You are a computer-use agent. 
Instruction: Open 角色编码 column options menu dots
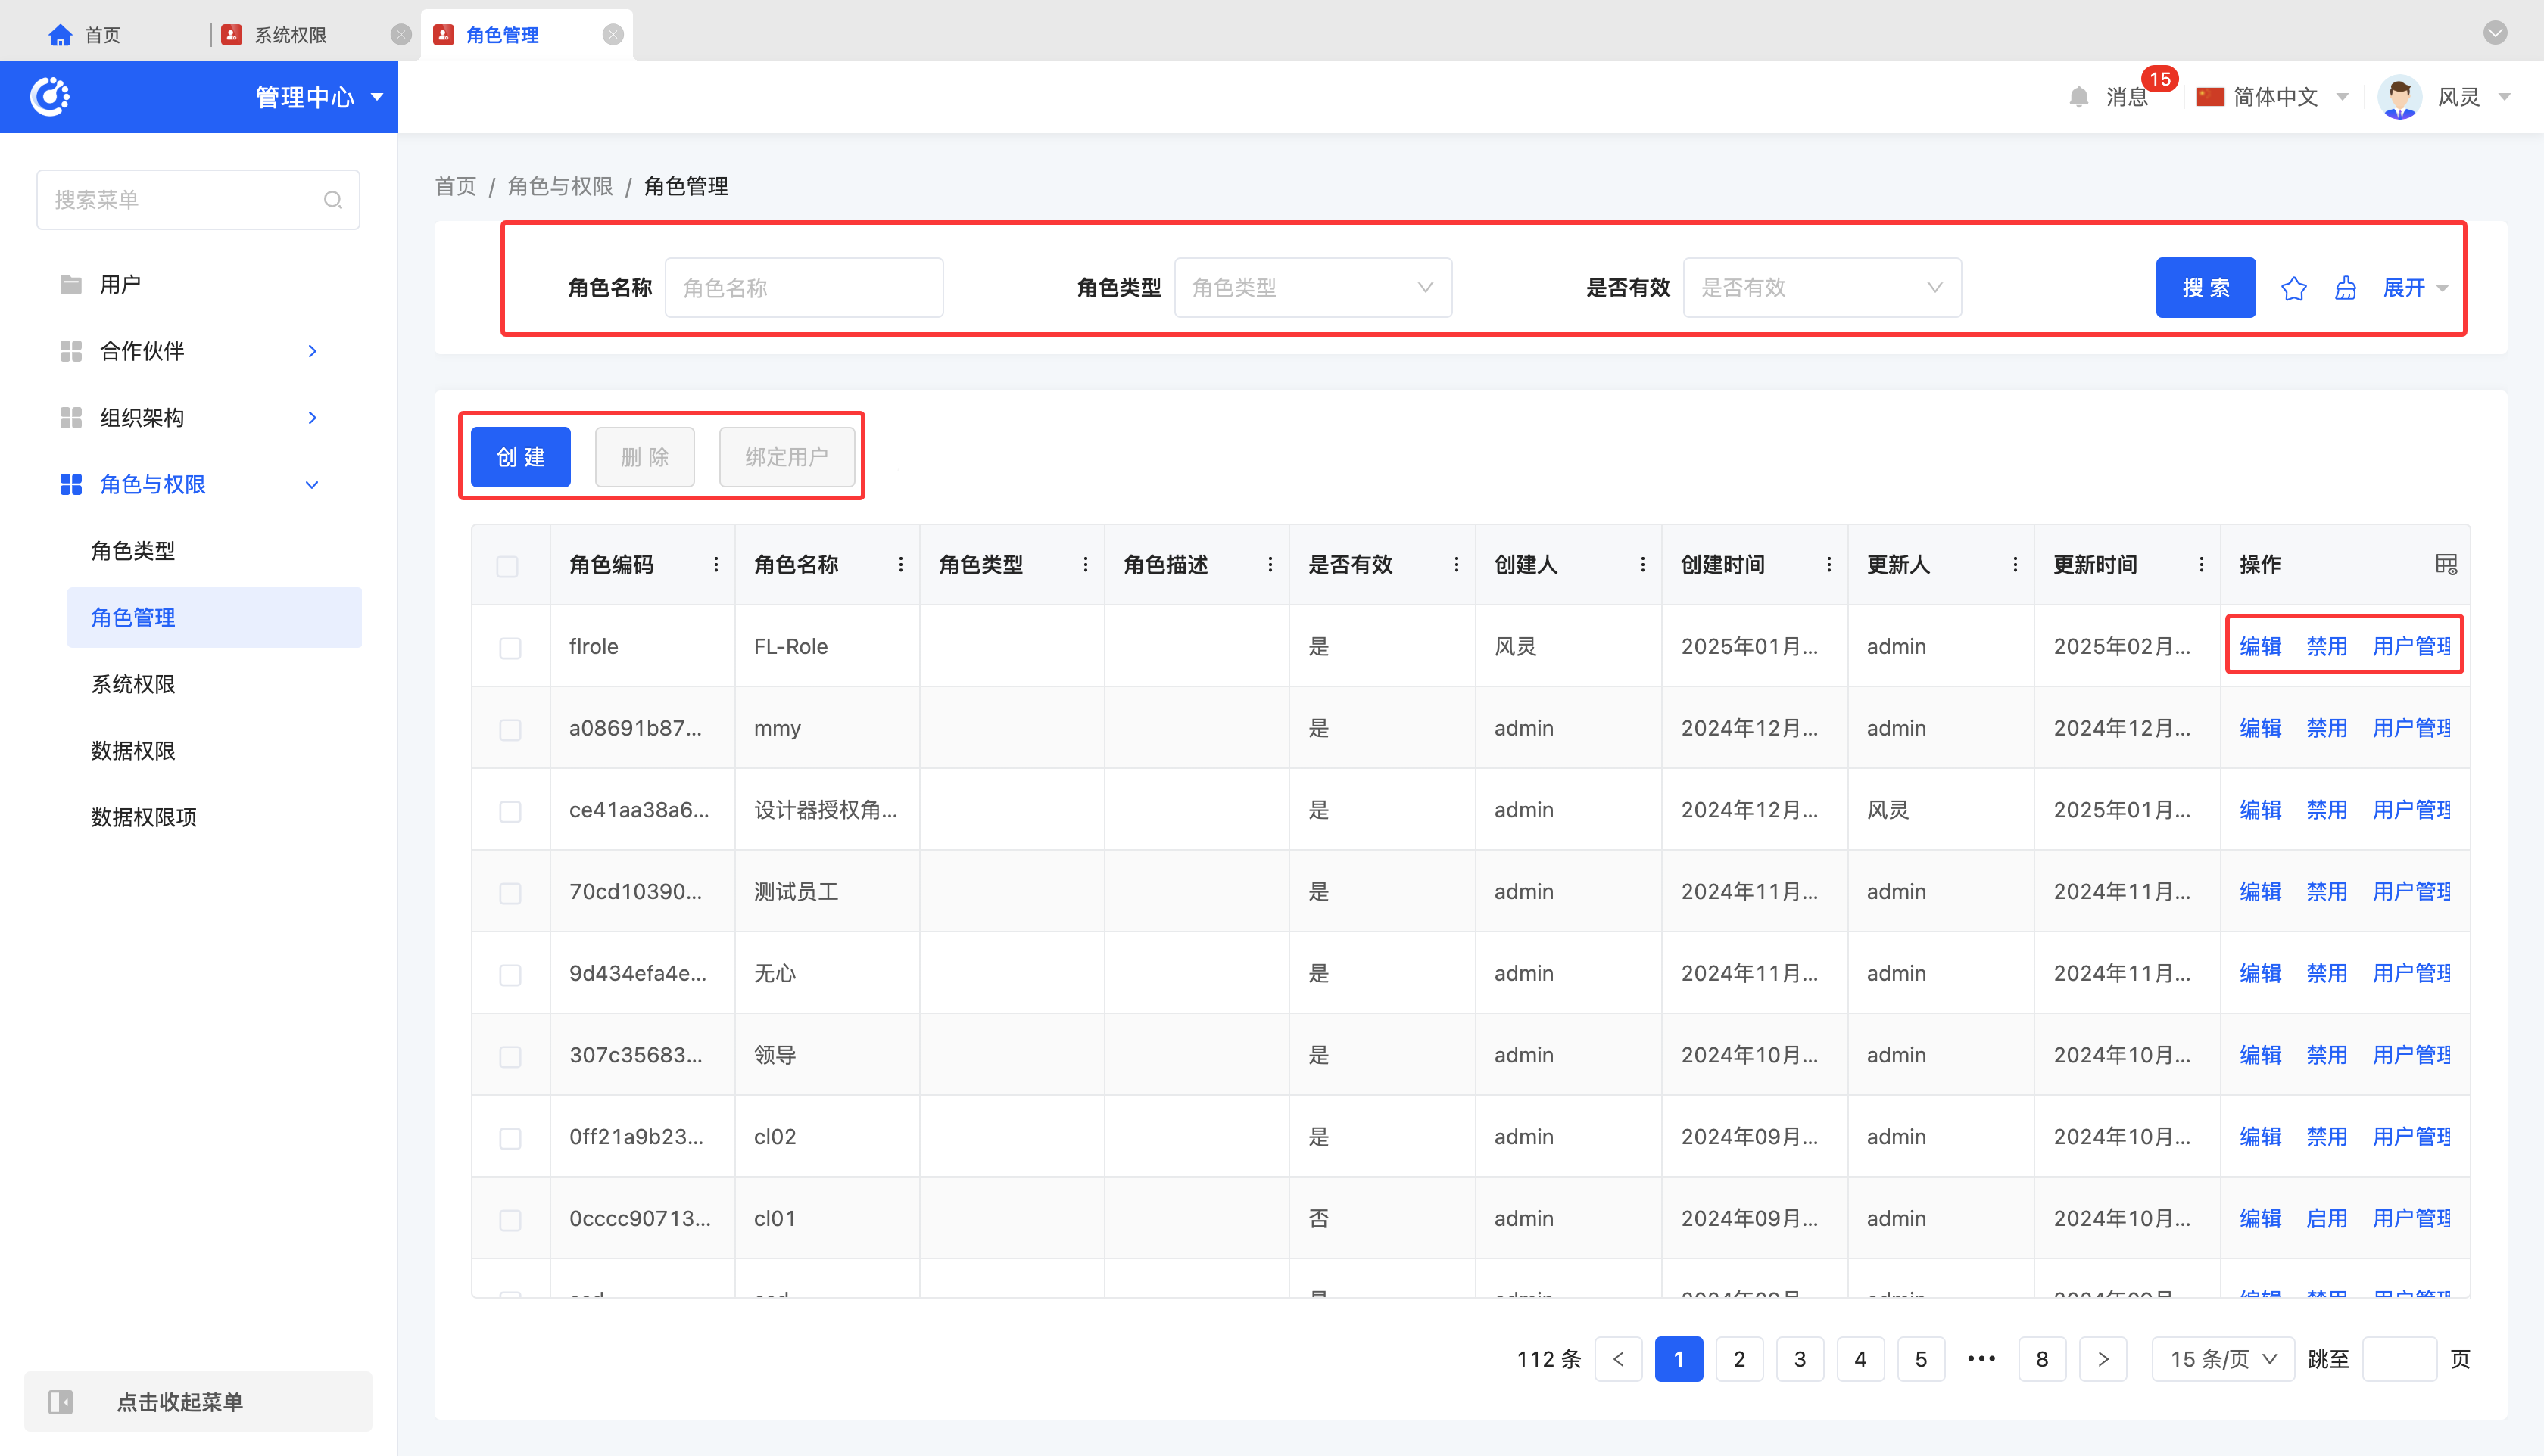click(715, 565)
